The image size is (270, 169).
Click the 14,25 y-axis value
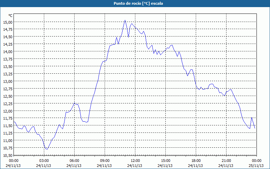pyautogui.click(x=8, y=44)
